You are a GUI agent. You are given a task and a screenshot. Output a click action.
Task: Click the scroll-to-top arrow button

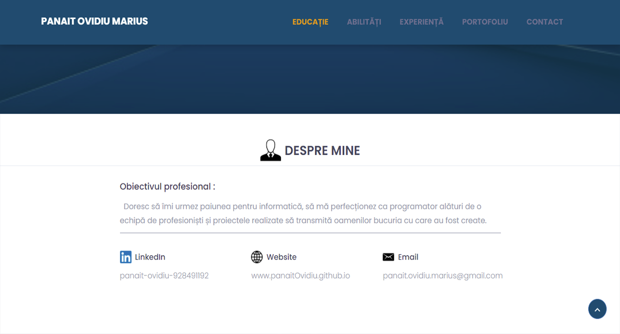point(597,309)
